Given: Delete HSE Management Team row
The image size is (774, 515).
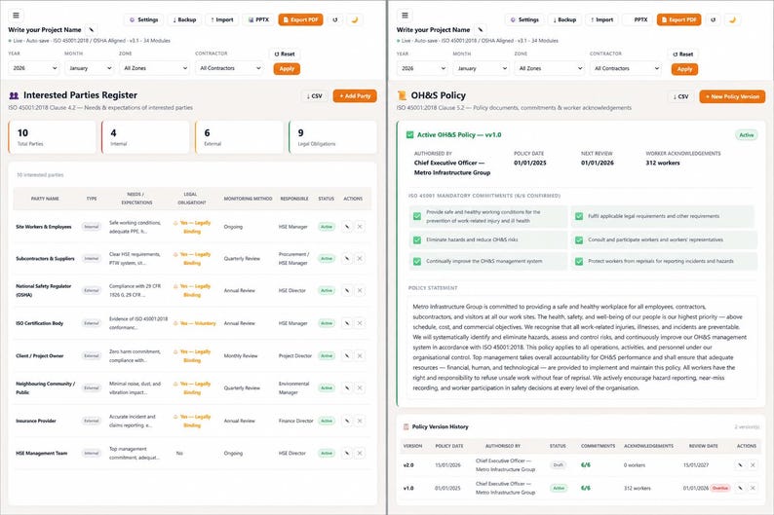Looking at the screenshot, I should [x=360, y=453].
